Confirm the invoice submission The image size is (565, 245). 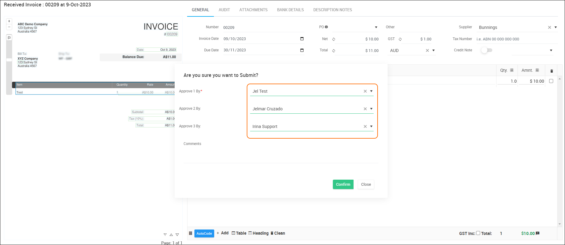(343, 185)
